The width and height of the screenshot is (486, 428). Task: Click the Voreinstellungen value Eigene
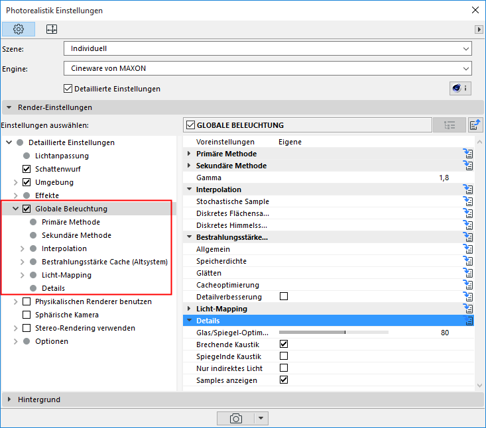pos(290,142)
